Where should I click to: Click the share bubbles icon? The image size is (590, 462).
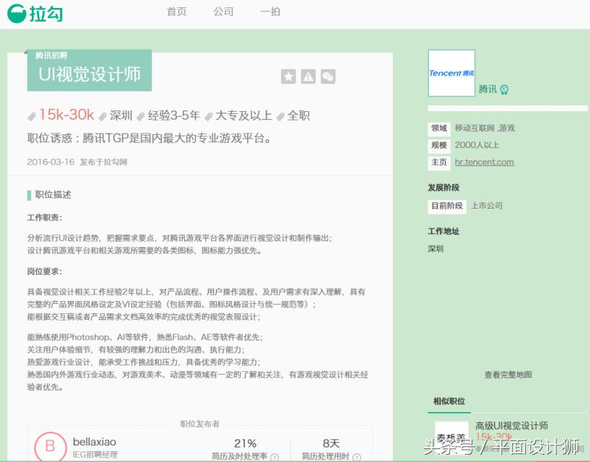pyautogui.click(x=329, y=76)
